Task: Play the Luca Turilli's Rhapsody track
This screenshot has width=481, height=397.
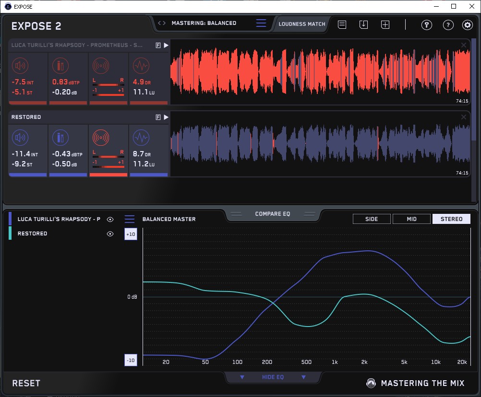Action: tap(166, 46)
